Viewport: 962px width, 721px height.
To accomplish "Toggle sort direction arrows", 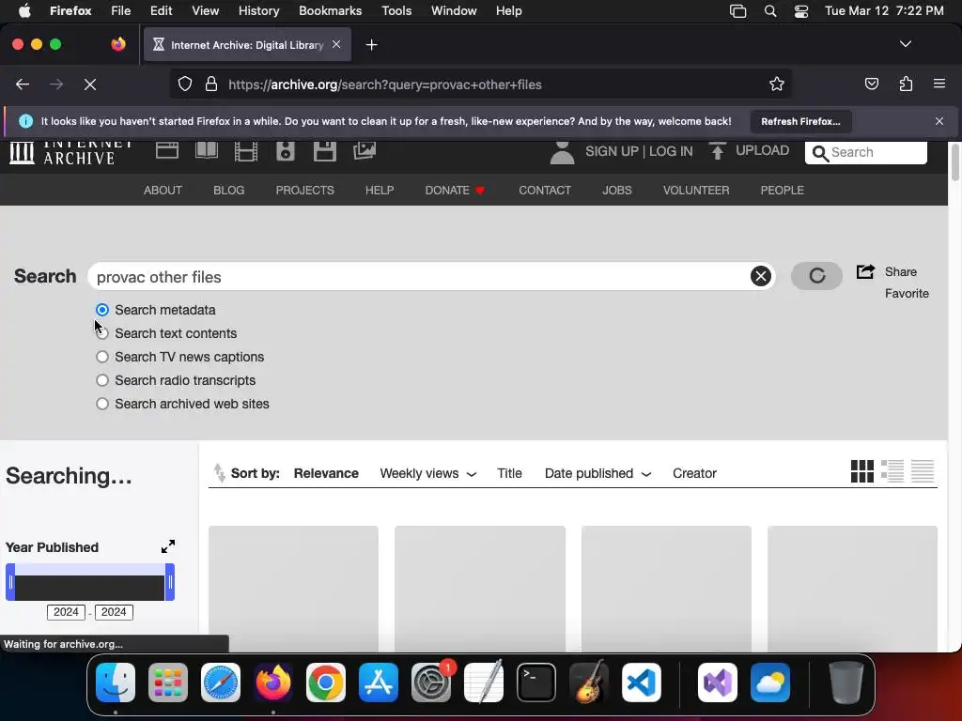I will (219, 473).
